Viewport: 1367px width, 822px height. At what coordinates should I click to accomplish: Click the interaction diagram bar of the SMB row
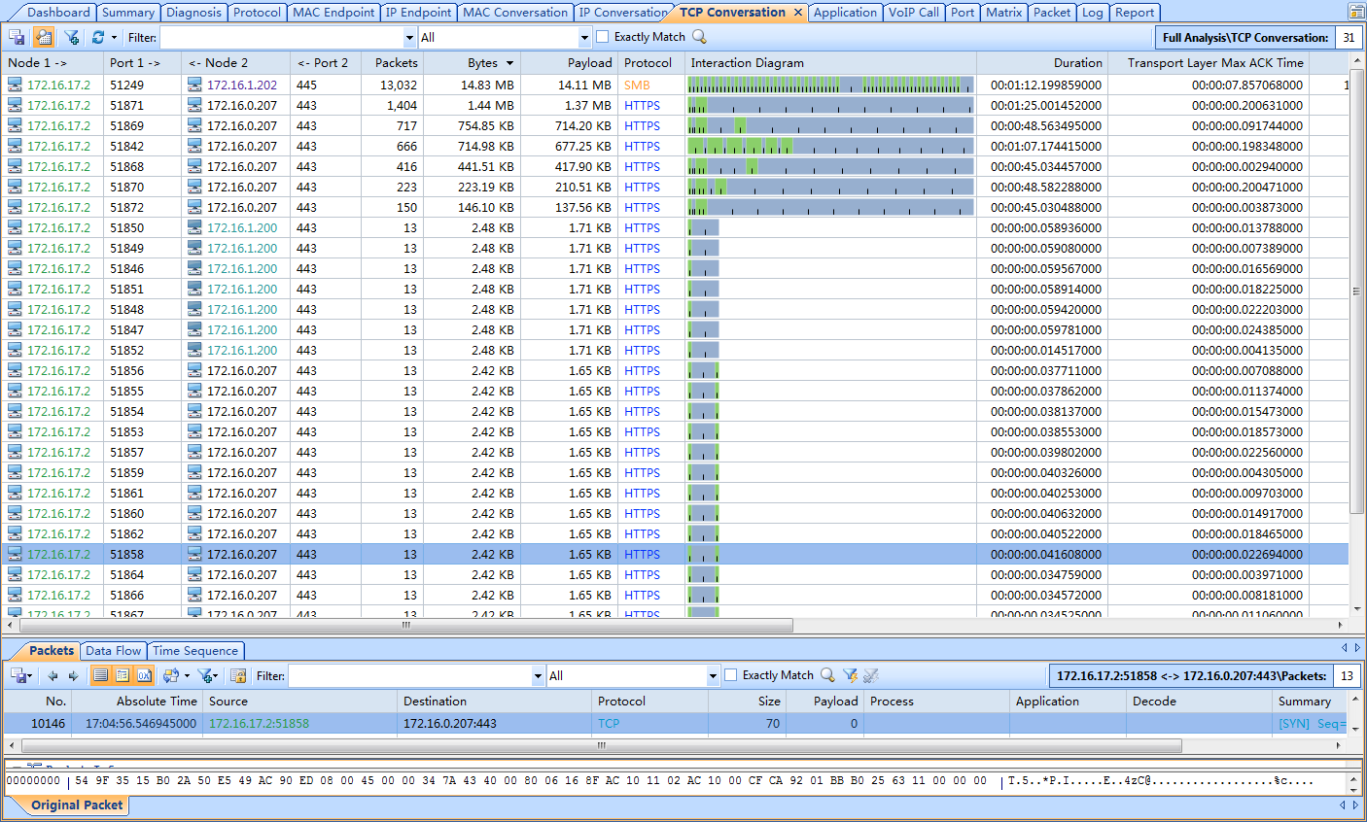click(x=830, y=85)
